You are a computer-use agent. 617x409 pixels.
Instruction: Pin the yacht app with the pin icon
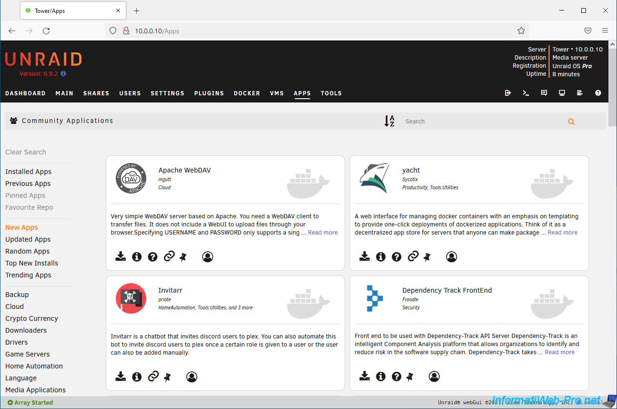427,257
